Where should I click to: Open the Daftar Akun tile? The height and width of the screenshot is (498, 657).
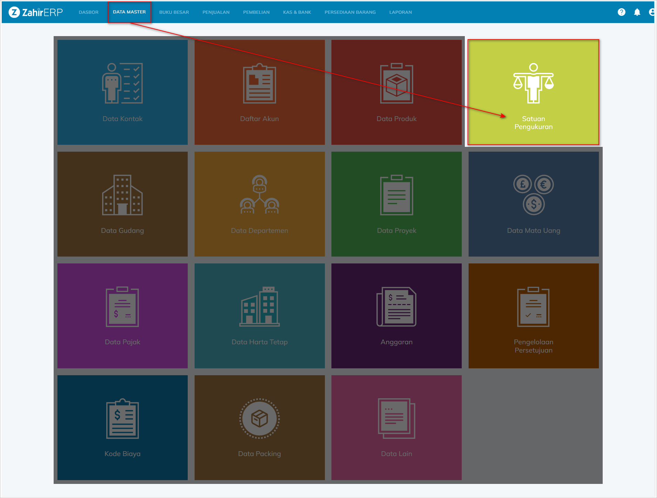[259, 92]
